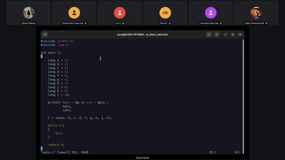
Task: Place cursor on 'long d = 4;' line
Action: click(x=58, y=72)
